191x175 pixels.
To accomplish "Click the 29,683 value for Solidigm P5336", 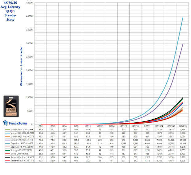I will click(x=183, y=140).
